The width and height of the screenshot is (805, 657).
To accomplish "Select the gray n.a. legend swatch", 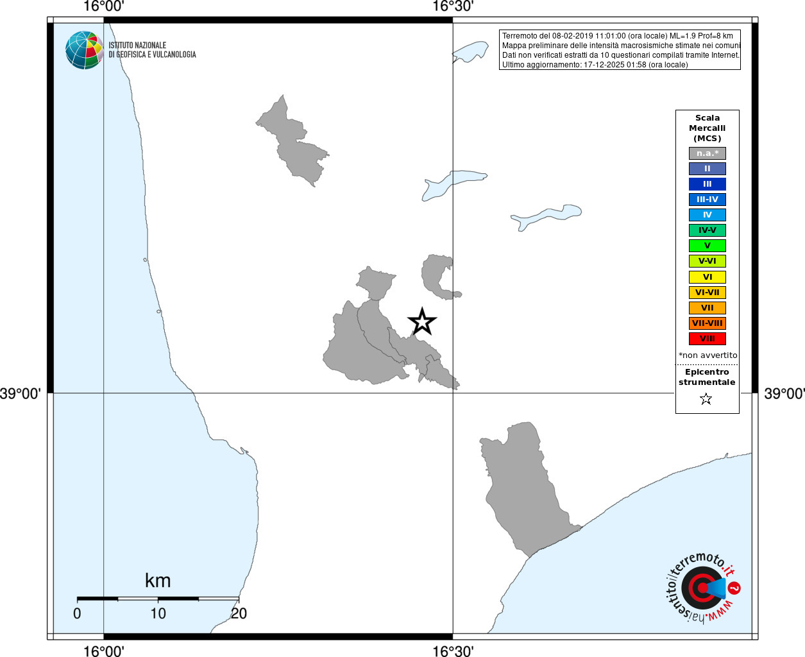I will pos(708,153).
